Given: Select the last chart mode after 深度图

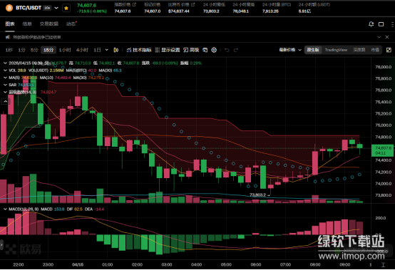Looking at the screenshot, I should (x=375, y=50).
